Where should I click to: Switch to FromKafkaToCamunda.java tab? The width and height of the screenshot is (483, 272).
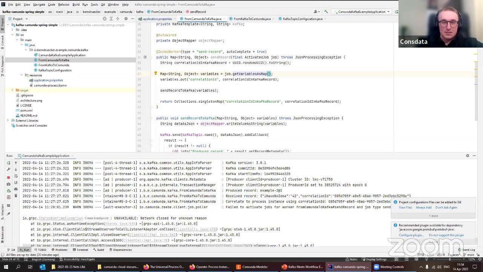point(252,19)
